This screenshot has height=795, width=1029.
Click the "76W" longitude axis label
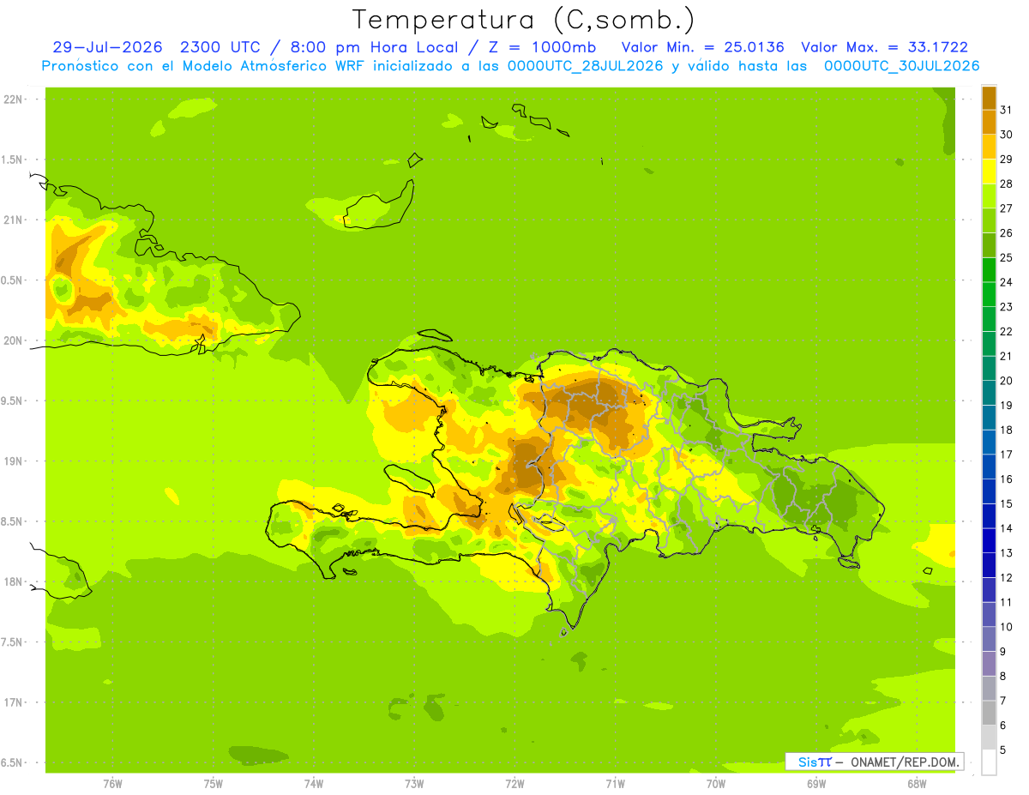(112, 784)
